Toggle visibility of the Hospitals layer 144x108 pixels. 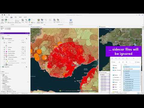pos(4,47)
